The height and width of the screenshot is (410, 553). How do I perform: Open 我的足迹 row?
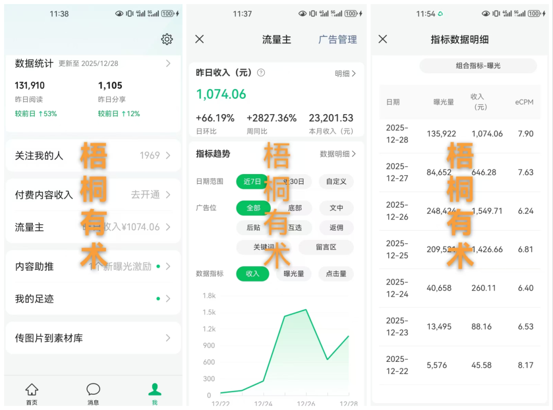point(93,299)
